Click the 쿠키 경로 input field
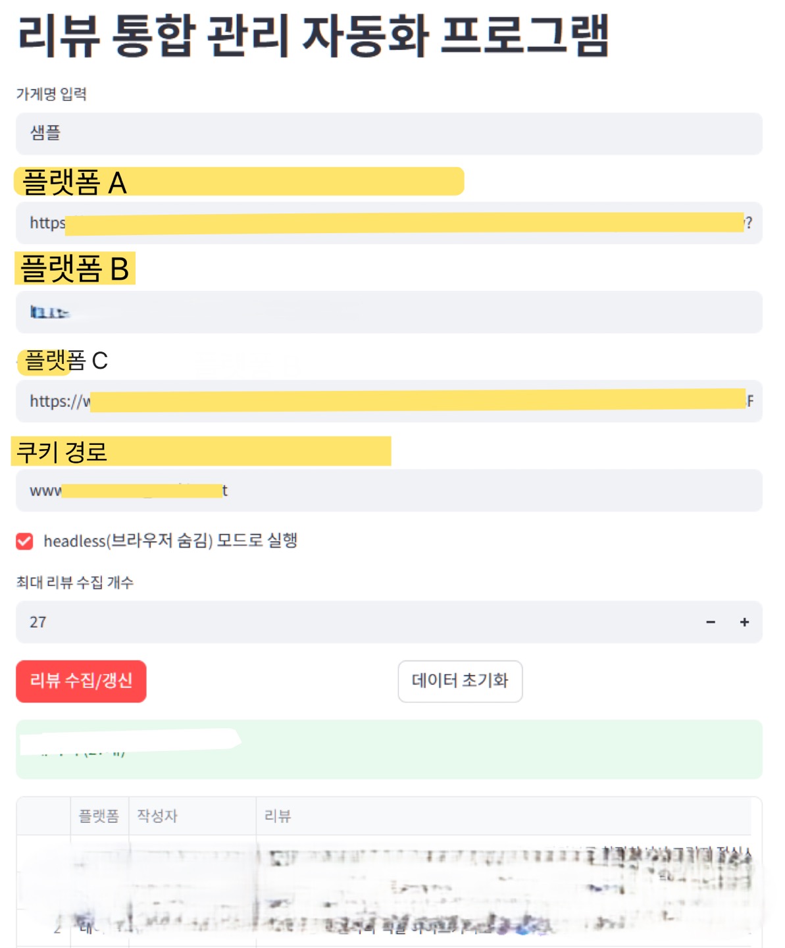The image size is (785, 948). [388, 490]
